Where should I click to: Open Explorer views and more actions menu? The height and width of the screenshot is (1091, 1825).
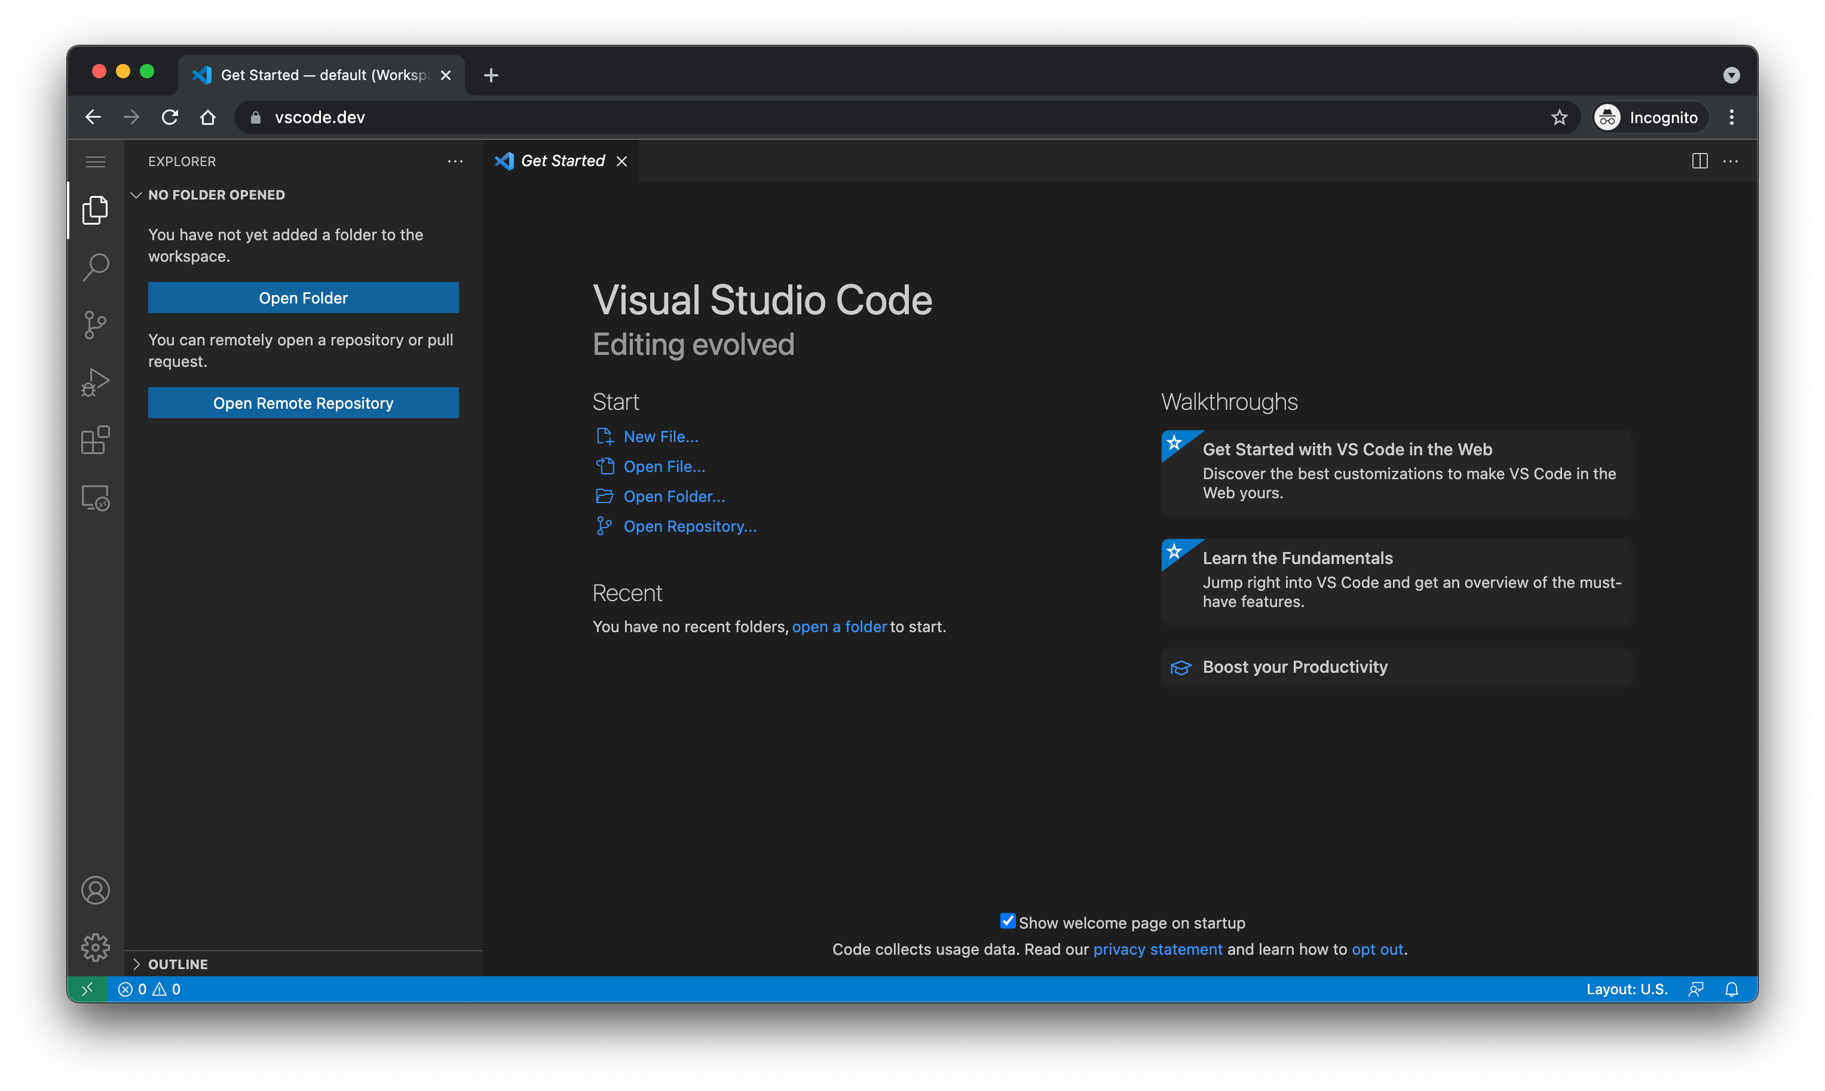455,161
